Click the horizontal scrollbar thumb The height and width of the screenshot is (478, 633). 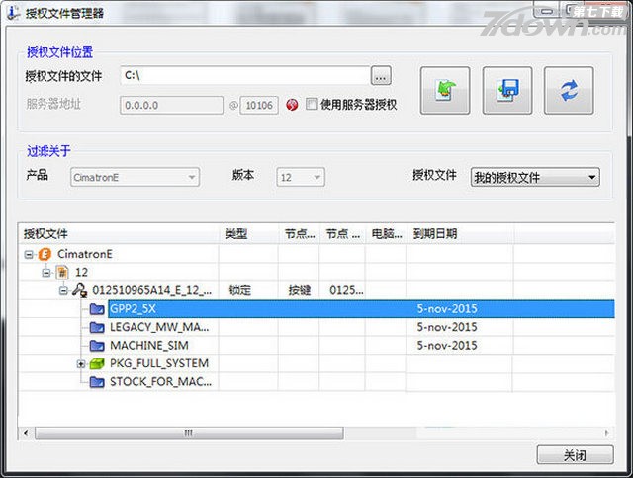pyautogui.click(x=189, y=433)
